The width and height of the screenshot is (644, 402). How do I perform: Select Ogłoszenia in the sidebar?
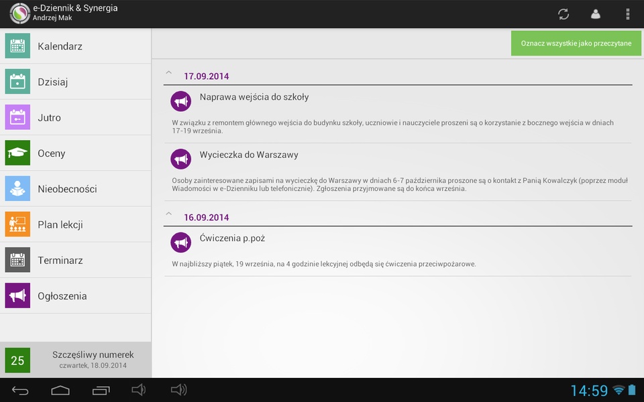click(x=76, y=295)
